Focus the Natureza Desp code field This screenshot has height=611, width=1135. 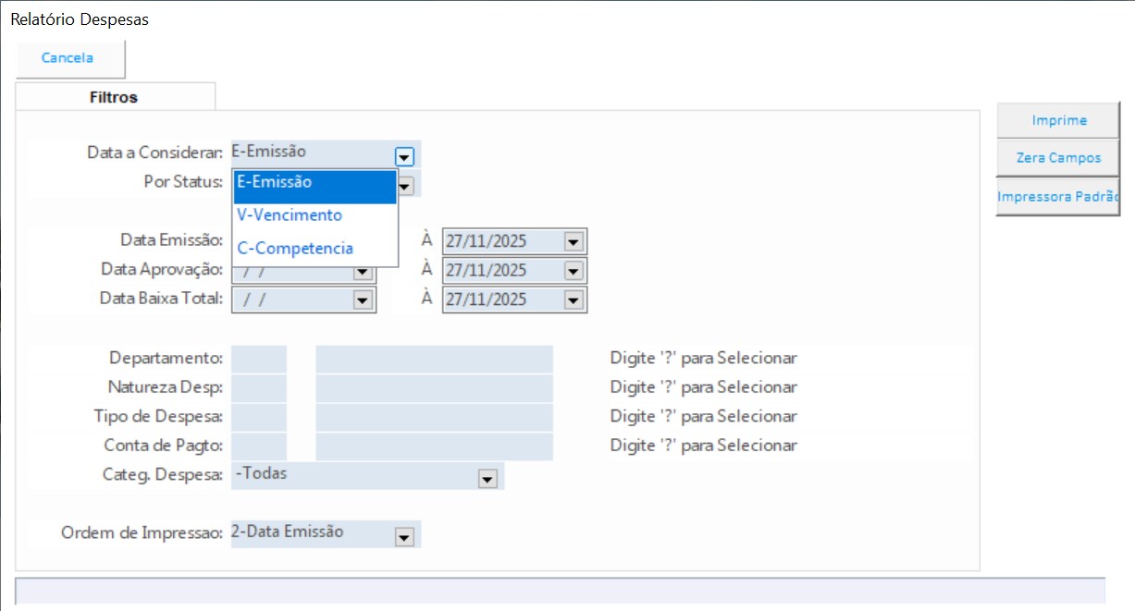[259, 388]
